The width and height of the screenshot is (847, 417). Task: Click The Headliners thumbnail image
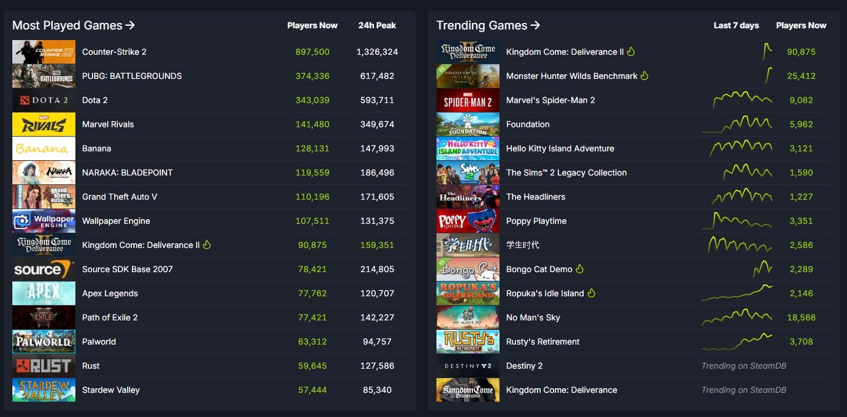468,197
